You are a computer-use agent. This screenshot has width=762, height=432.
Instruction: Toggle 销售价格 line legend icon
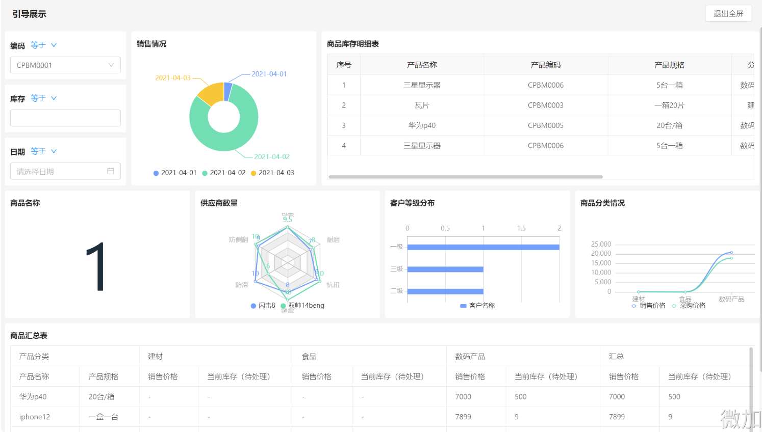[634, 306]
